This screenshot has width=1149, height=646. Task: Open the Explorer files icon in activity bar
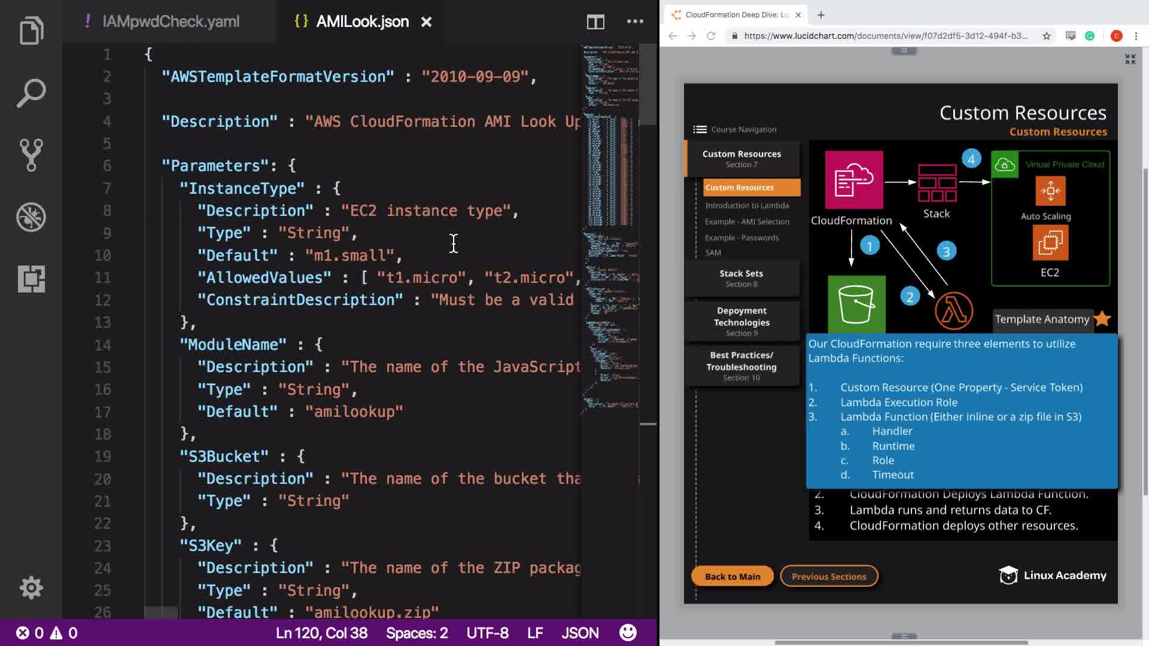click(x=31, y=30)
